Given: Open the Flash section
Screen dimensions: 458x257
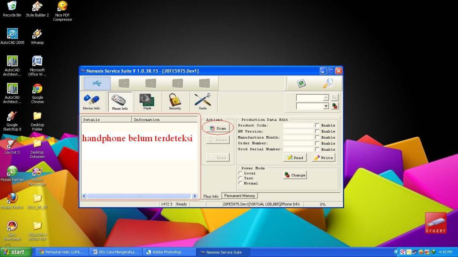Looking at the screenshot, I should [147, 102].
